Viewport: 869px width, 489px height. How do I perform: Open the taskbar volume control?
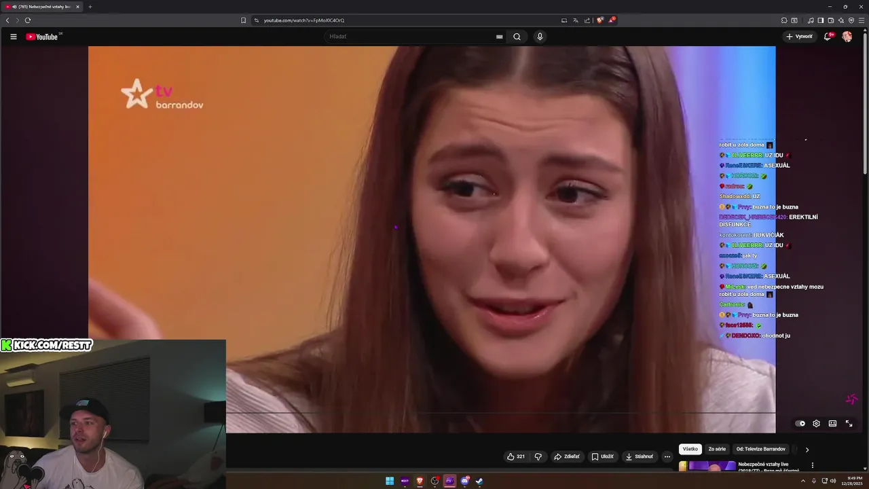coord(834,481)
